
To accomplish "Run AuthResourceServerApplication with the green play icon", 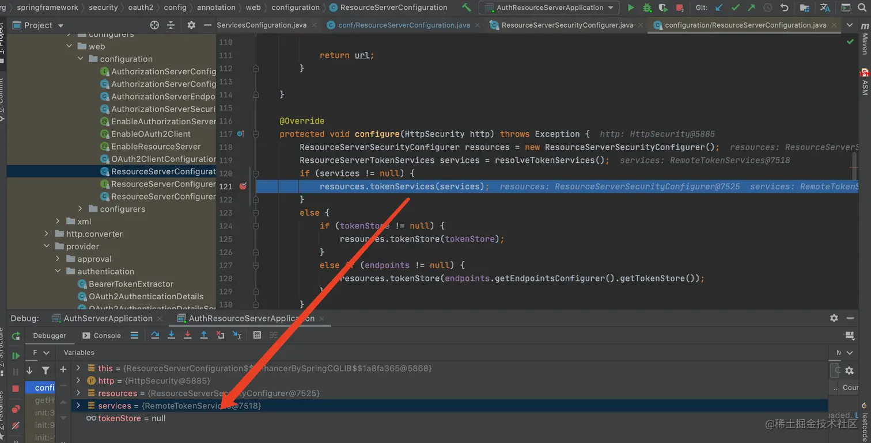I will tap(631, 7).
